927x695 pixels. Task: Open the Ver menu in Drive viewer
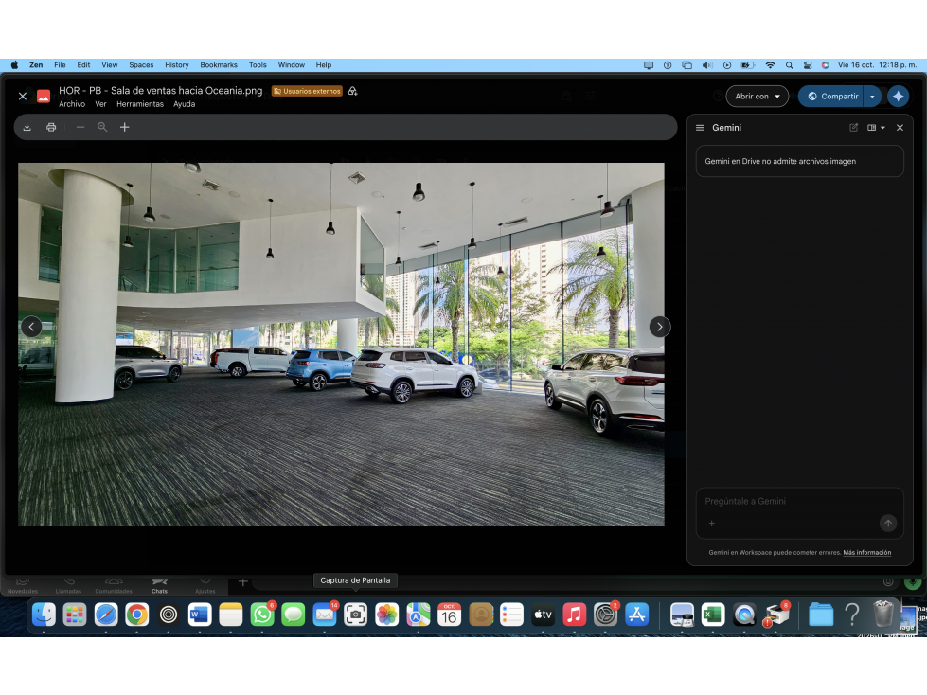coord(101,104)
